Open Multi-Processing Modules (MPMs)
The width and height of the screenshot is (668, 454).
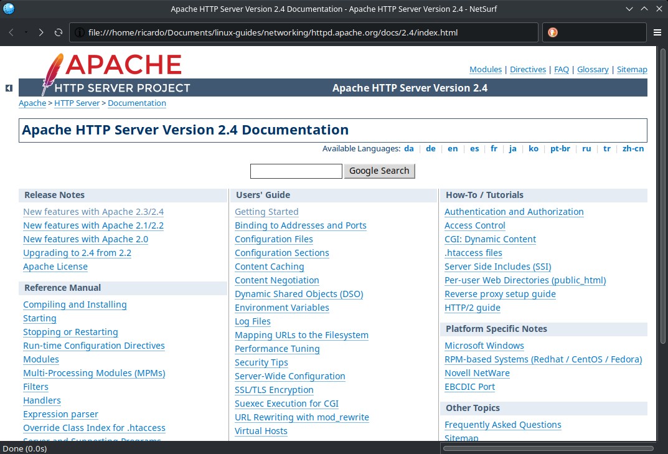pyautogui.click(x=94, y=373)
